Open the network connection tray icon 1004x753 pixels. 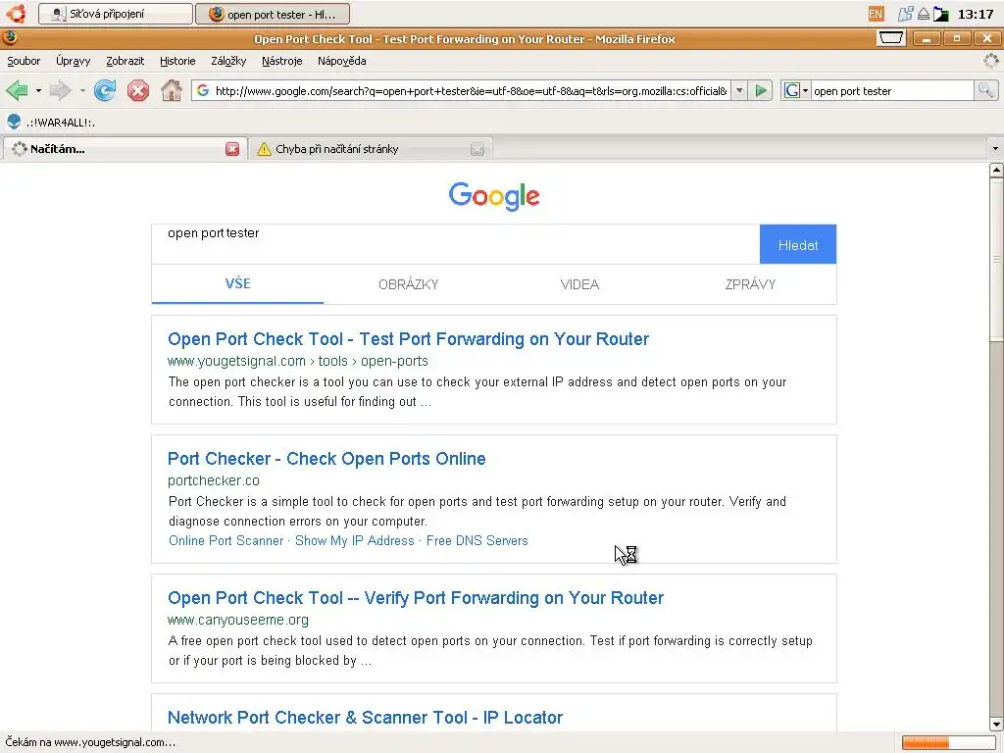(x=905, y=14)
